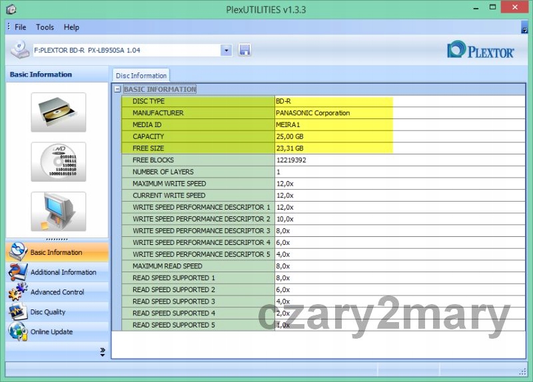Select READ SPEED SUPPORTED 5 row

point(323,325)
